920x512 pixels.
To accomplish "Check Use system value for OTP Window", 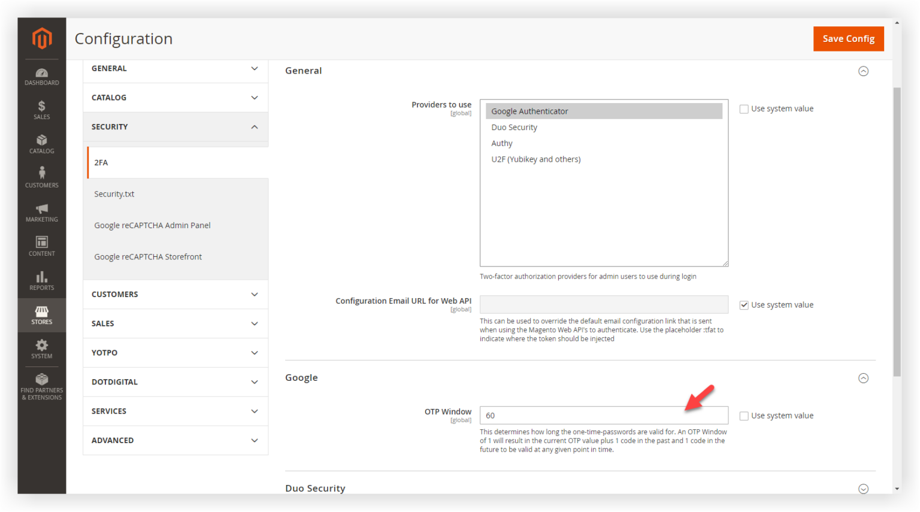I will [744, 415].
